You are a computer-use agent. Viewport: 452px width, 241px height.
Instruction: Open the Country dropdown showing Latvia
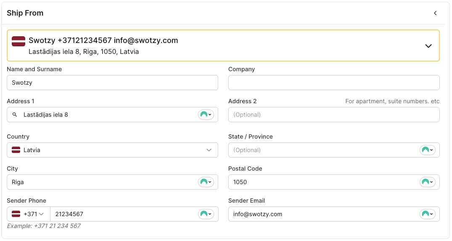click(x=112, y=150)
